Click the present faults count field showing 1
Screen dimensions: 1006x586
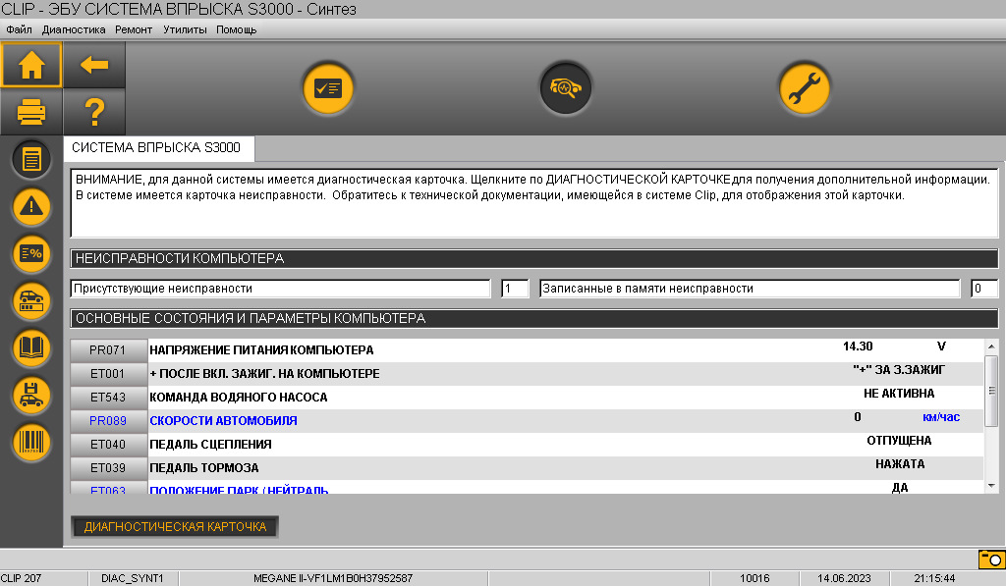click(x=515, y=289)
